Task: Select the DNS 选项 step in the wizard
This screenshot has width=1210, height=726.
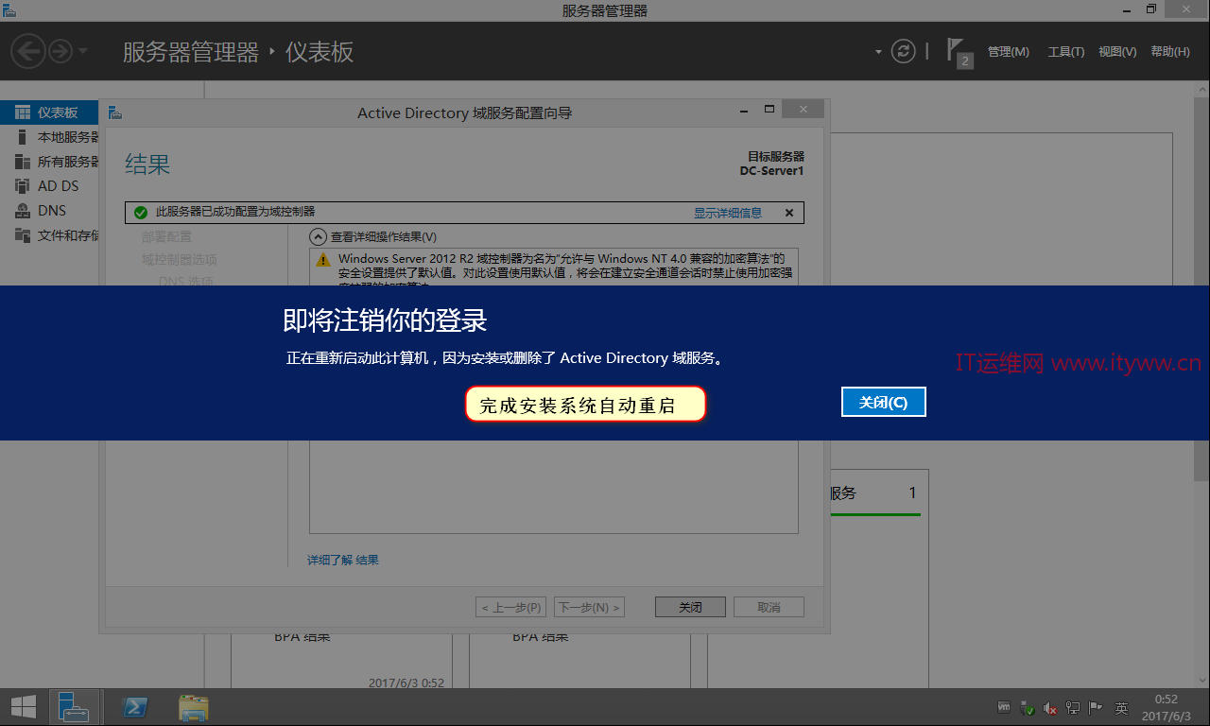Action: pyautogui.click(x=186, y=281)
